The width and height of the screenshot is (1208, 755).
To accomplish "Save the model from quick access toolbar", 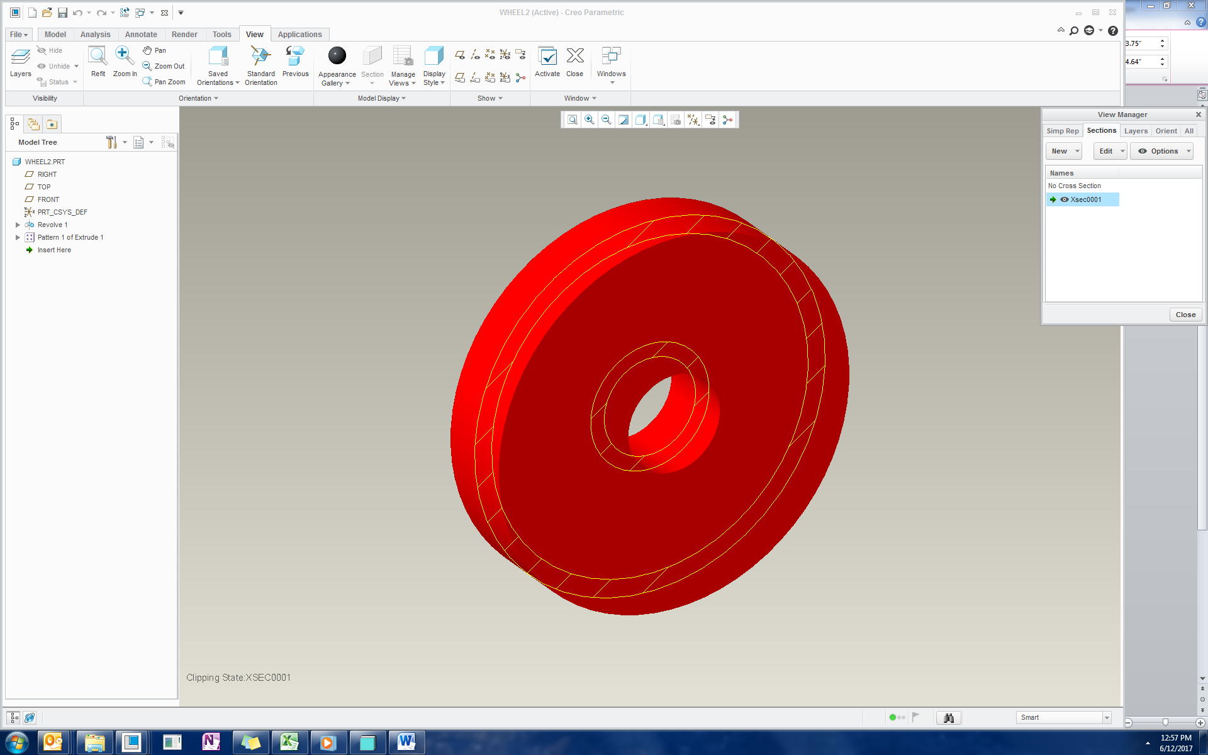I will [62, 13].
